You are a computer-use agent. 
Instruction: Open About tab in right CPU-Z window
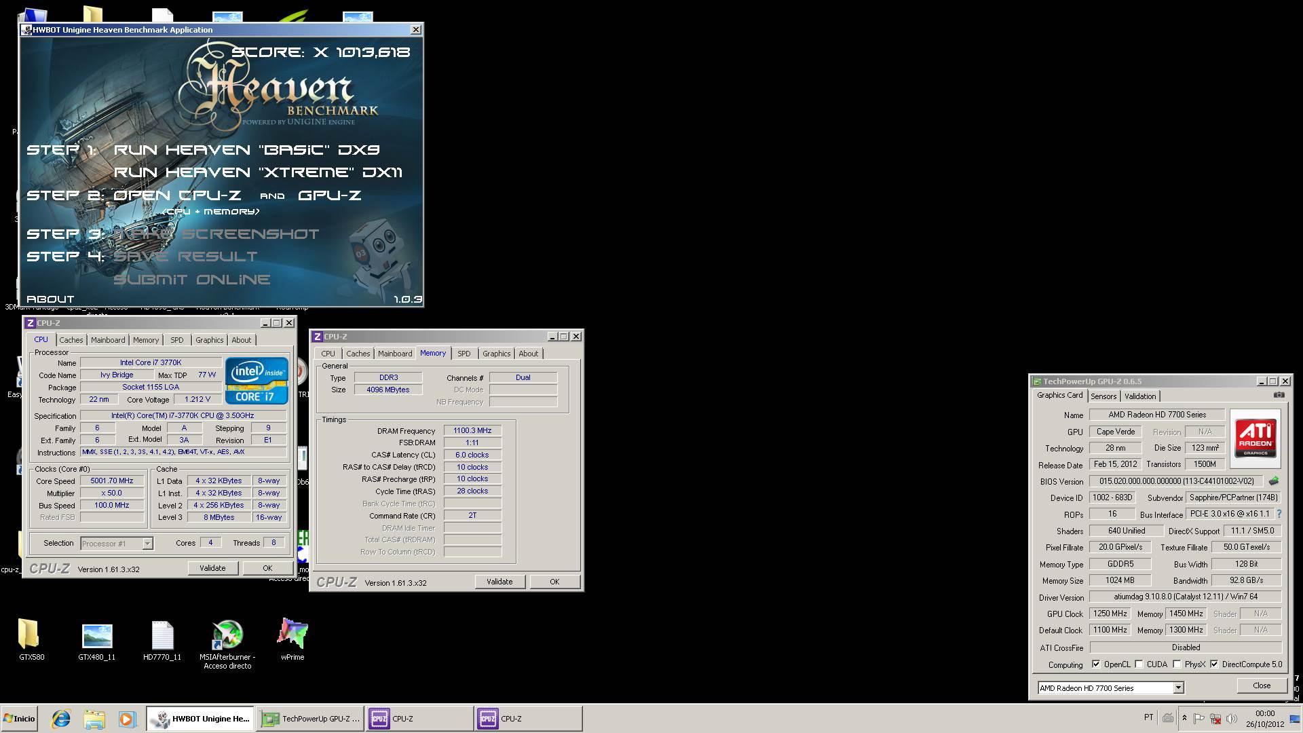528,354
